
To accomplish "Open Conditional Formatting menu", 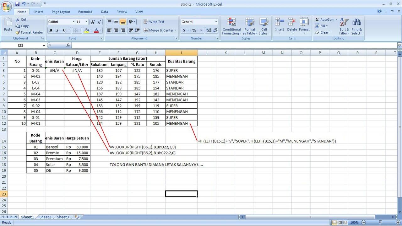I will (x=232, y=26).
